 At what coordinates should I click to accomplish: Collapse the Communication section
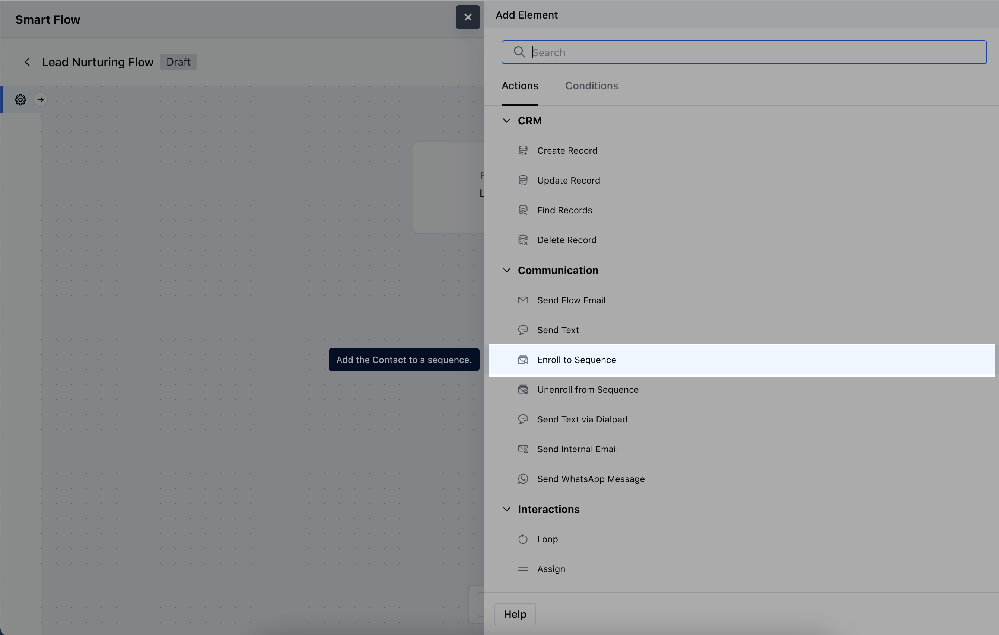506,271
